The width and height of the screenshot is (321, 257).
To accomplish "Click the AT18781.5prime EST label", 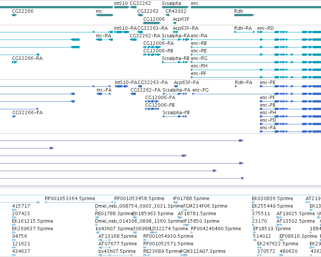I will click(197, 214).
